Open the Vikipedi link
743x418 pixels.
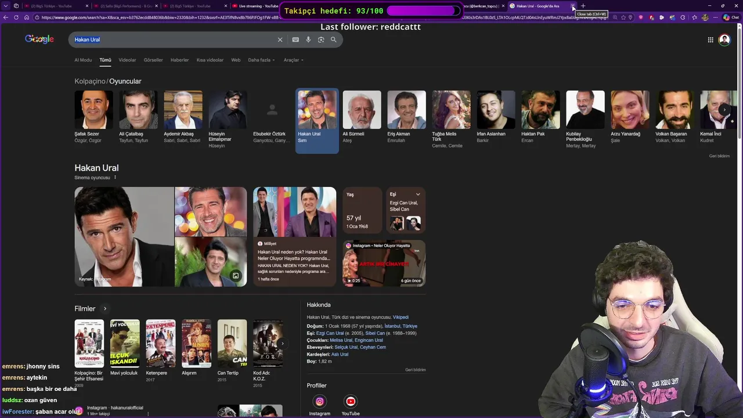coord(401,318)
